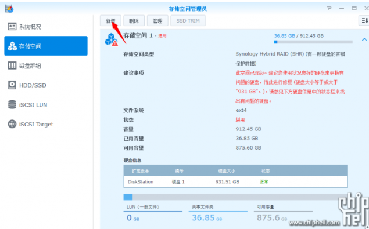Click the 编号 column header
This screenshot has height=229, width=369.
pyautogui.click(x=179, y=171)
